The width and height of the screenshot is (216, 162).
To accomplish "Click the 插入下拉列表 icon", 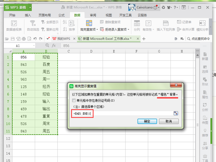I will [166, 23].
